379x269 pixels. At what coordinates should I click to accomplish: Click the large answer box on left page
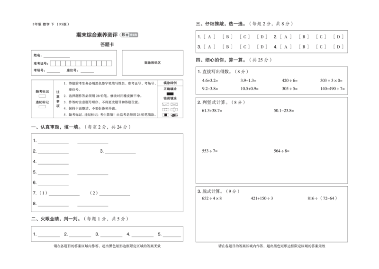click(x=107, y=171)
